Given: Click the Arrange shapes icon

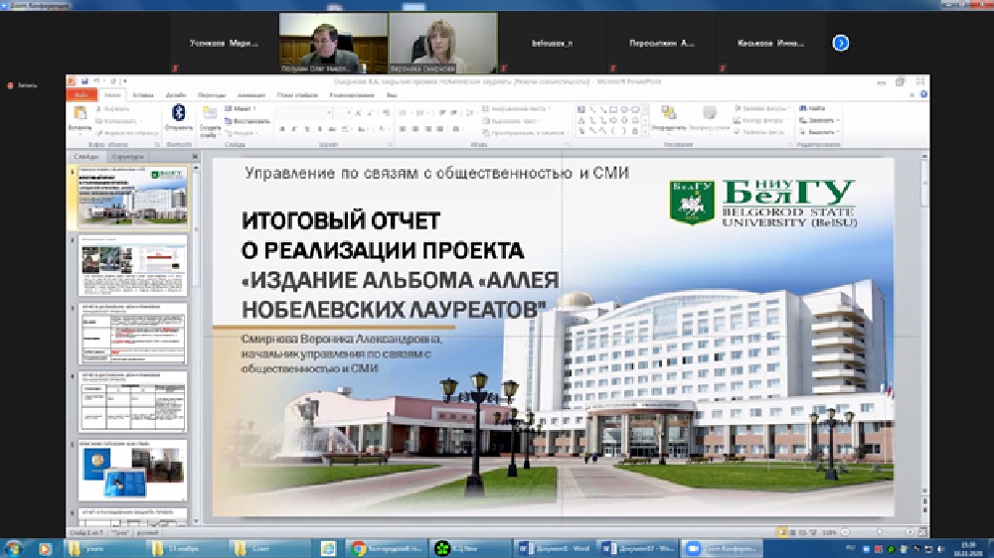Looking at the screenshot, I should [669, 114].
